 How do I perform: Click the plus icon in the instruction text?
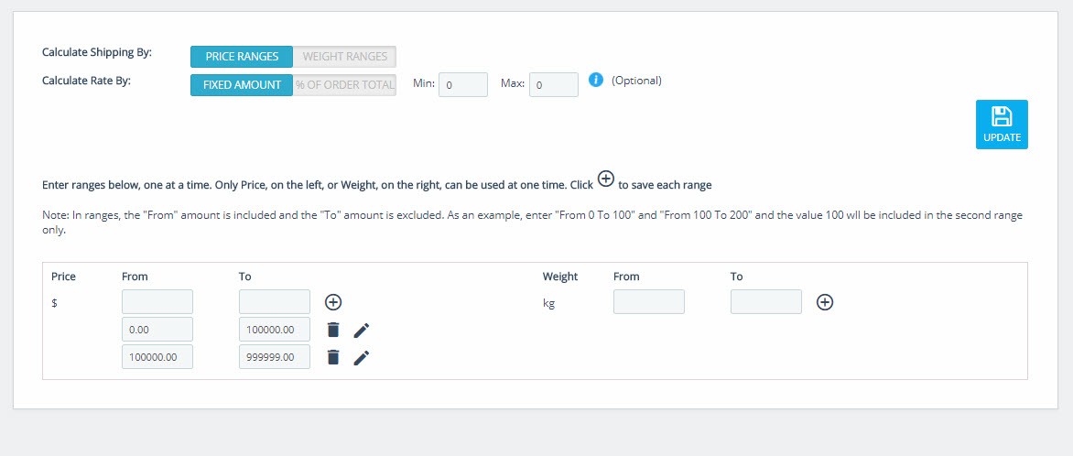tap(605, 179)
